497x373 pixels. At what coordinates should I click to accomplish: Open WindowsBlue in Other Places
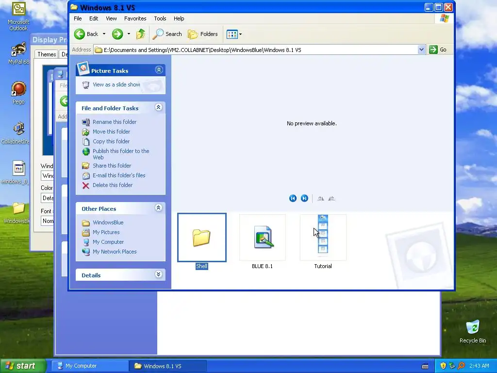(x=108, y=222)
